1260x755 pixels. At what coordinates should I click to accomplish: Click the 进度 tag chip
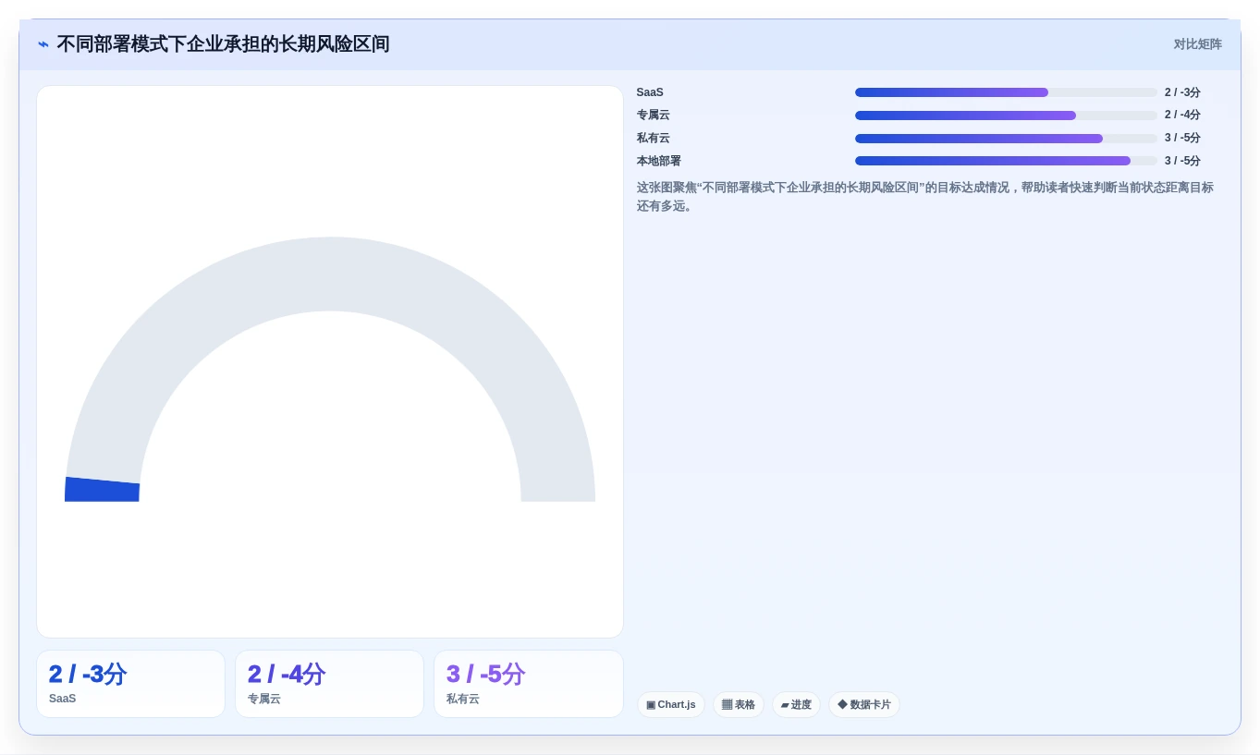click(x=796, y=705)
